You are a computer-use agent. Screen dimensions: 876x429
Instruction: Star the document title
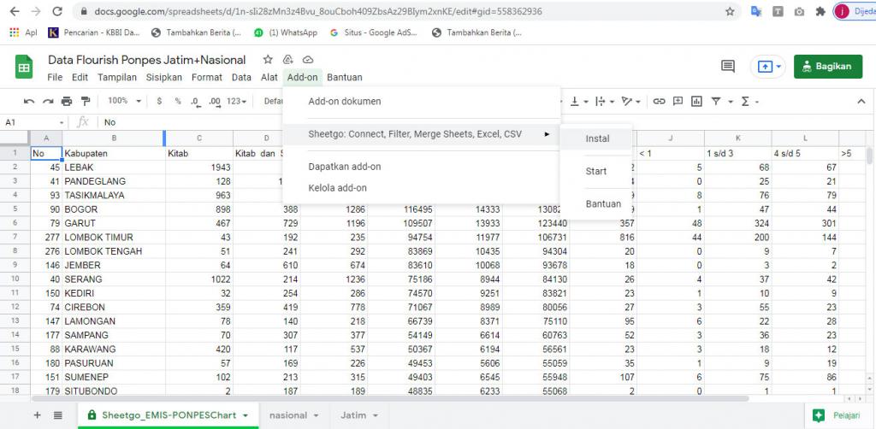pos(268,60)
